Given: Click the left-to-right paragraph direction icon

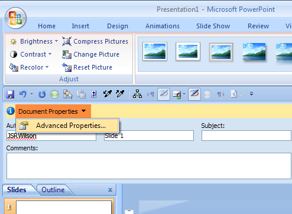Looking at the screenshot, I should point(151,94).
